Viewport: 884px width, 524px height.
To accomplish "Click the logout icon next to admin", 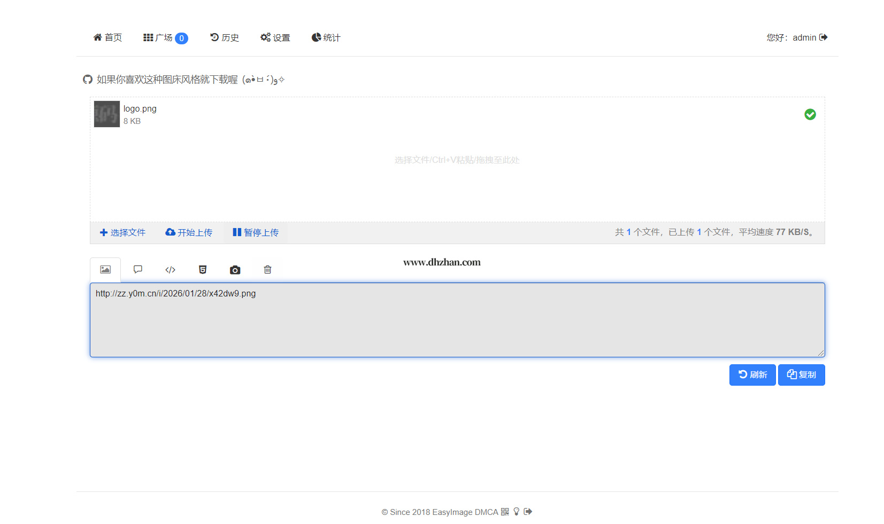I will (x=824, y=37).
